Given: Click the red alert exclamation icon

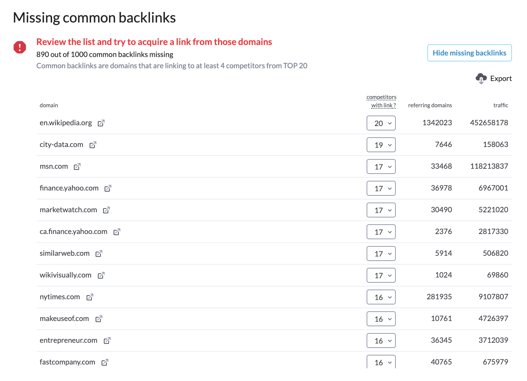Looking at the screenshot, I should pyautogui.click(x=19, y=47).
